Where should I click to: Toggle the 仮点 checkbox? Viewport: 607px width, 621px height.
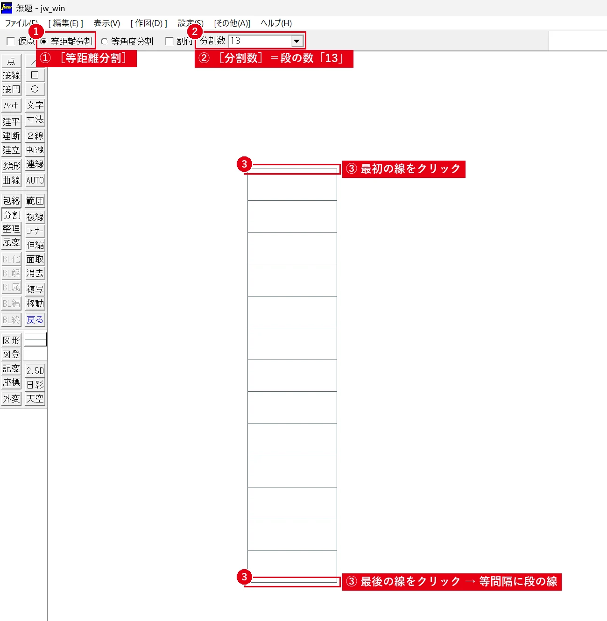tap(11, 41)
